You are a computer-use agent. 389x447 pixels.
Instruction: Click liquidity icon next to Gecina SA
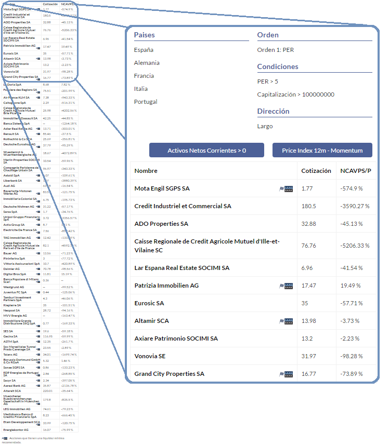click(x=38, y=336)
